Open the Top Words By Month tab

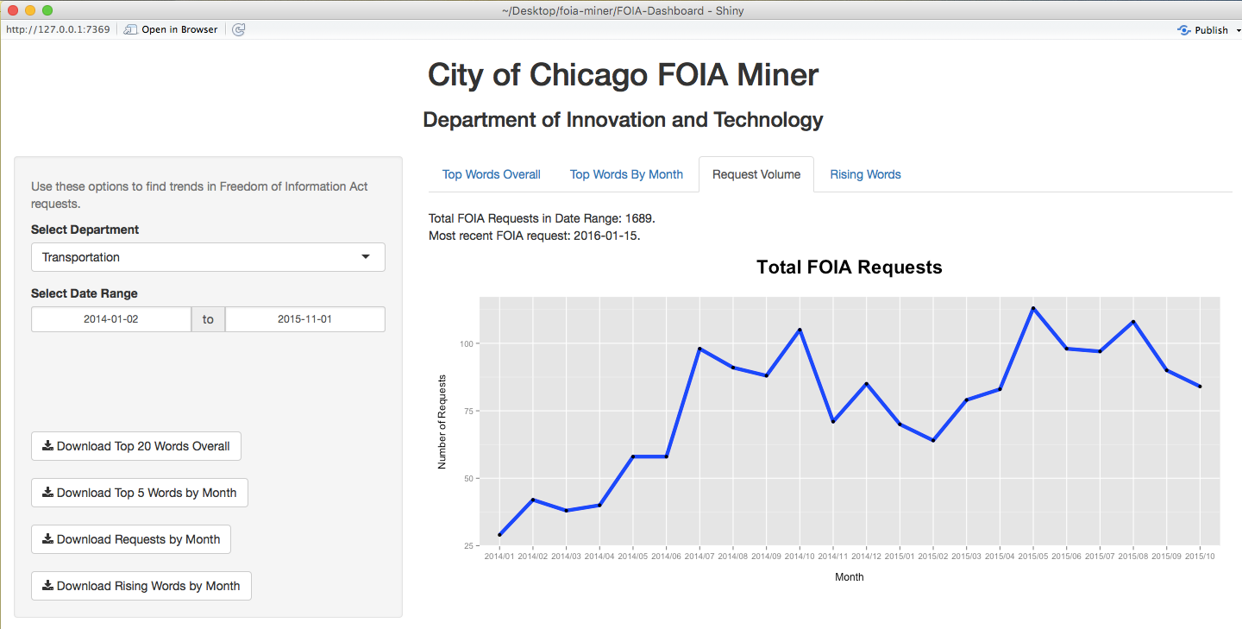pos(626,174)
